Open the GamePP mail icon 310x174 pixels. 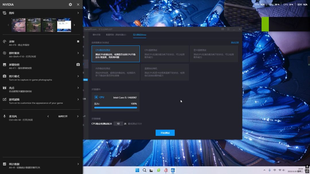[223, 29]
